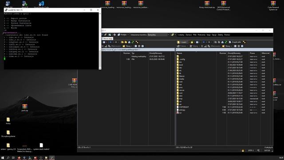284x160 pixels.
Task: Click the WinSCP preferences gear icon
Action: [114, 35]
